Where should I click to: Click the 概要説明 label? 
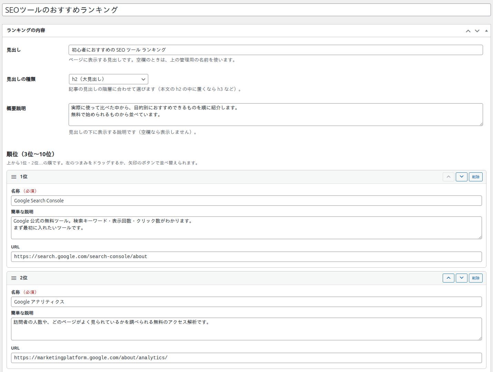click(x=16, y=108)
